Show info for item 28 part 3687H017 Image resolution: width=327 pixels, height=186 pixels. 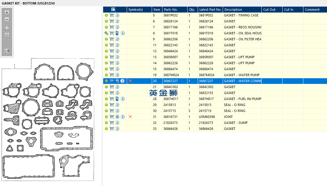tap(123, 99)
